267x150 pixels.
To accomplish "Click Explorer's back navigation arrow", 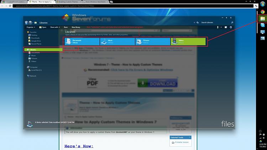I will tap(26, 22).
